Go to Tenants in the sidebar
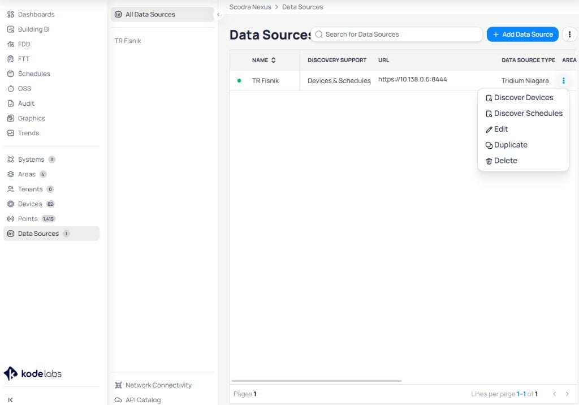579x405 pixels. coord(31,189)
